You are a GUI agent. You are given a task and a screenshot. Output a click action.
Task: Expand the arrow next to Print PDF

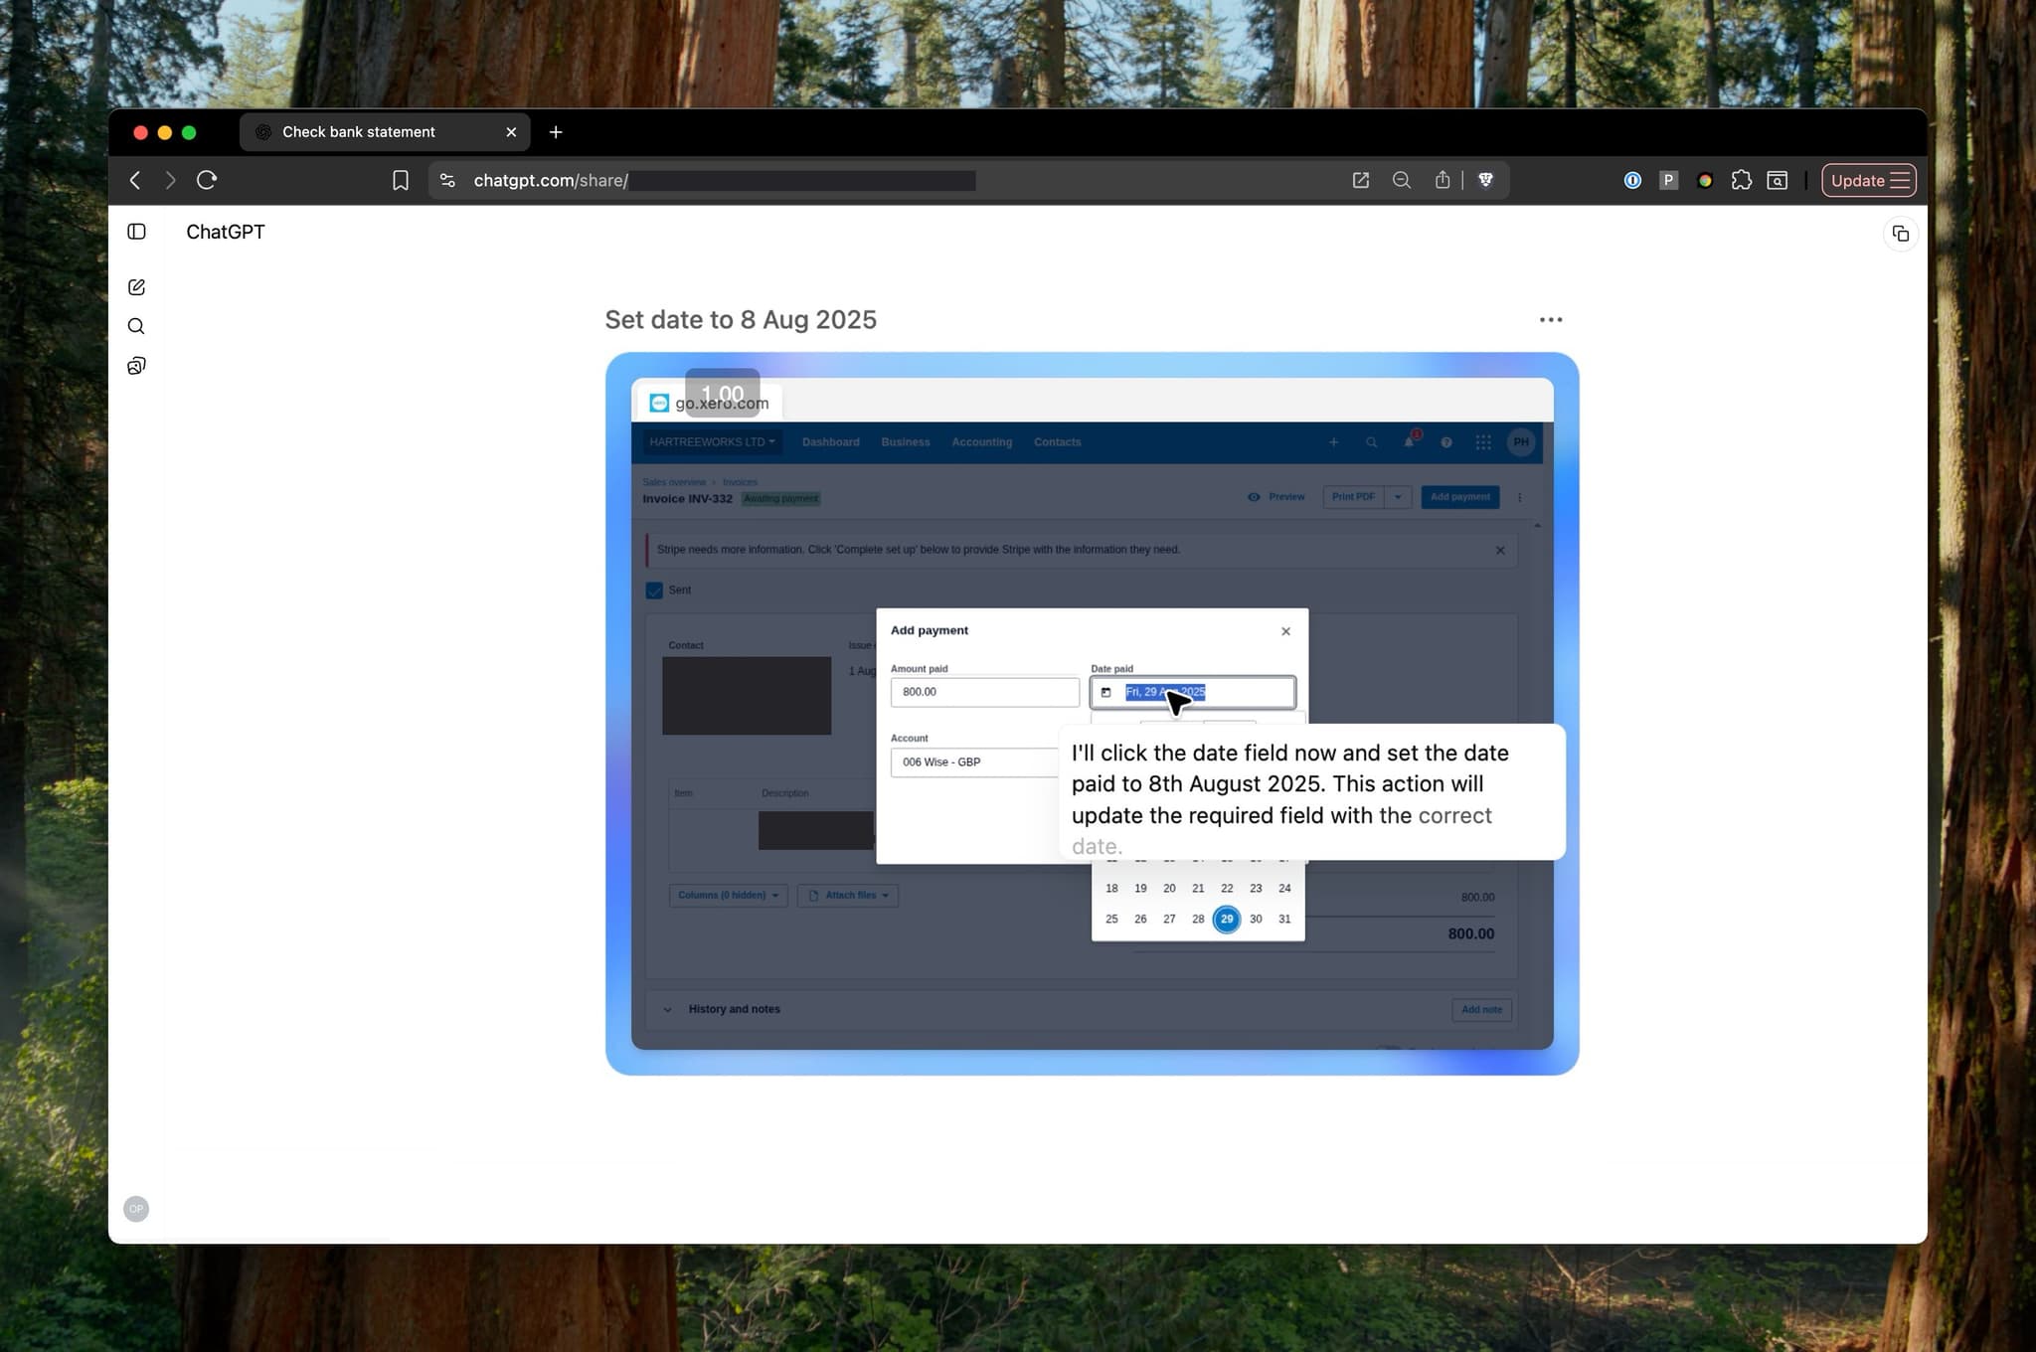1398,497
